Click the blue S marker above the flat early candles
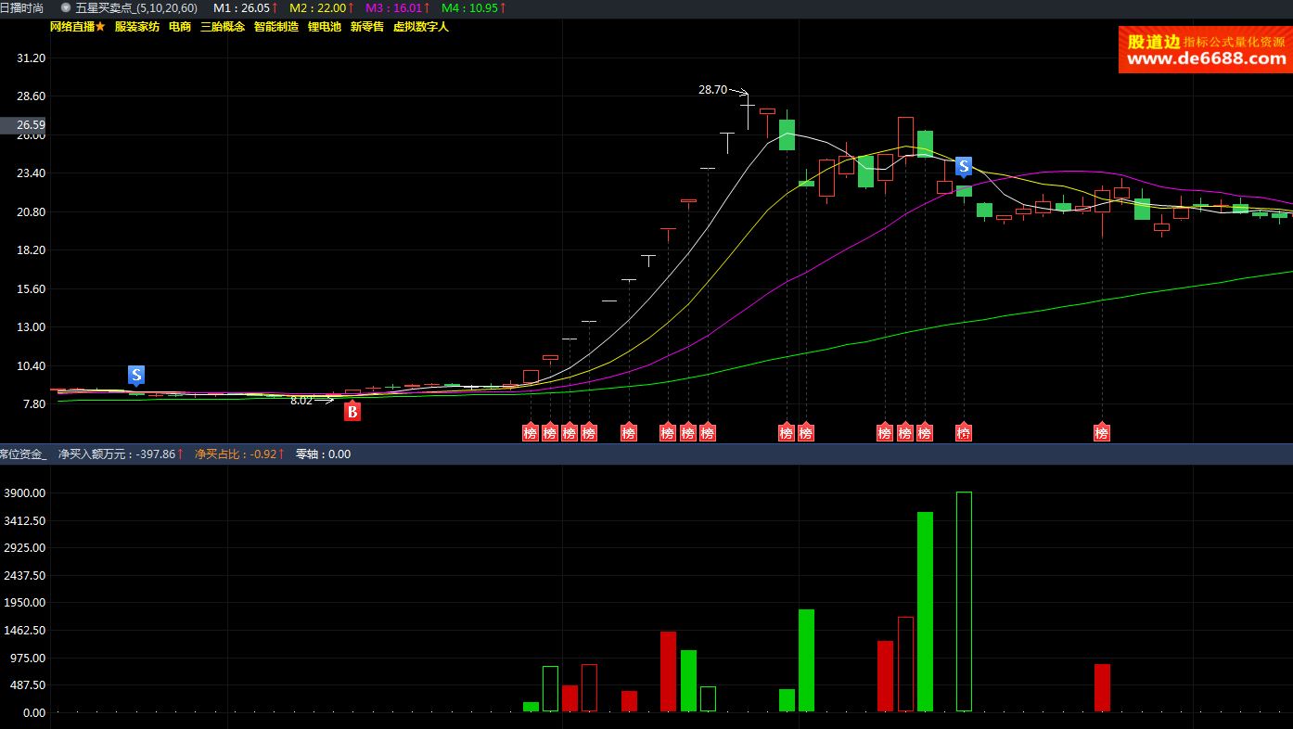Image resolution: width=1293 pixels, height=729 pixels. [x=136, y=375]
